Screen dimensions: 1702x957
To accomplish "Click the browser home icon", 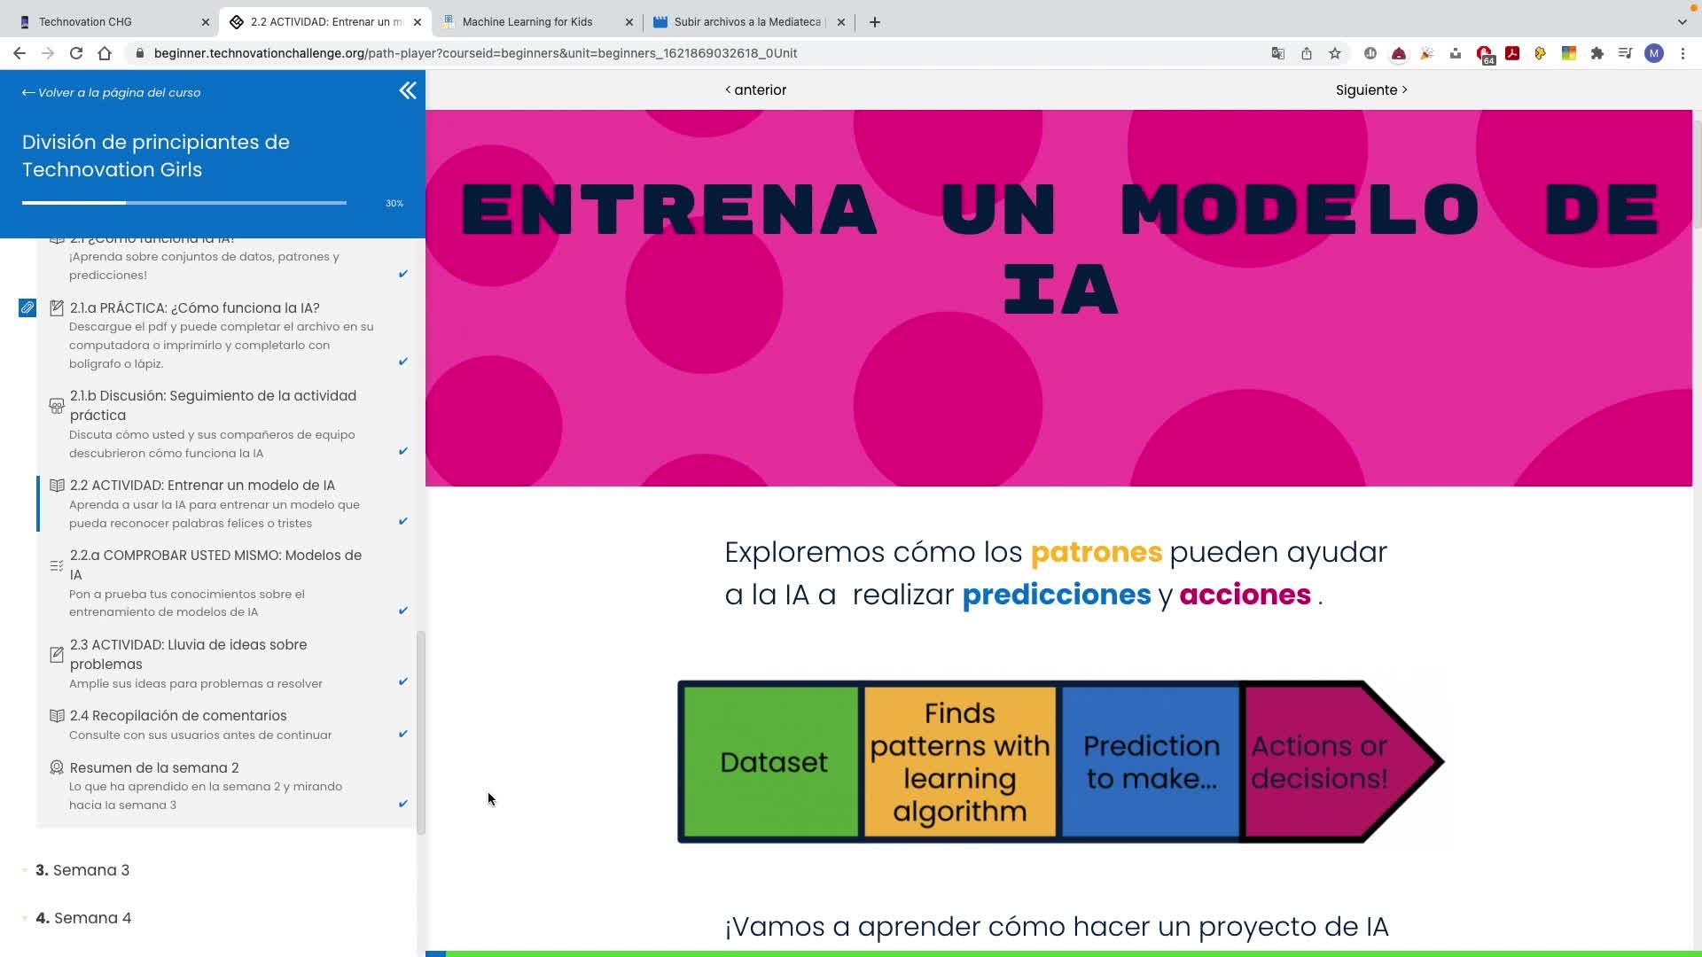I will pos(105,53).
